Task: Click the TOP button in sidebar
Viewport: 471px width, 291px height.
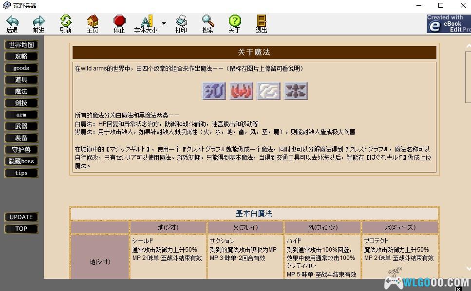Action: tap(21, 229)
